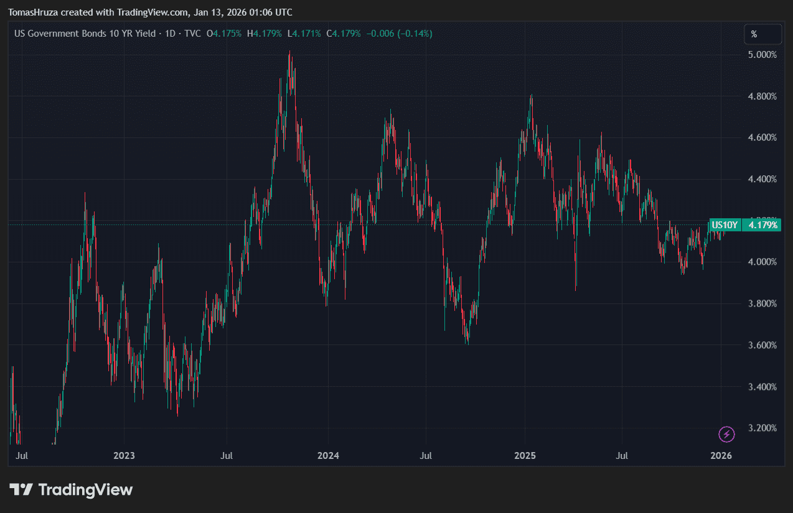Viewport: 793px width, 513px height.
Task: Click the −0.006 (−0.14%) change value
Action: [x=399, y=34]
